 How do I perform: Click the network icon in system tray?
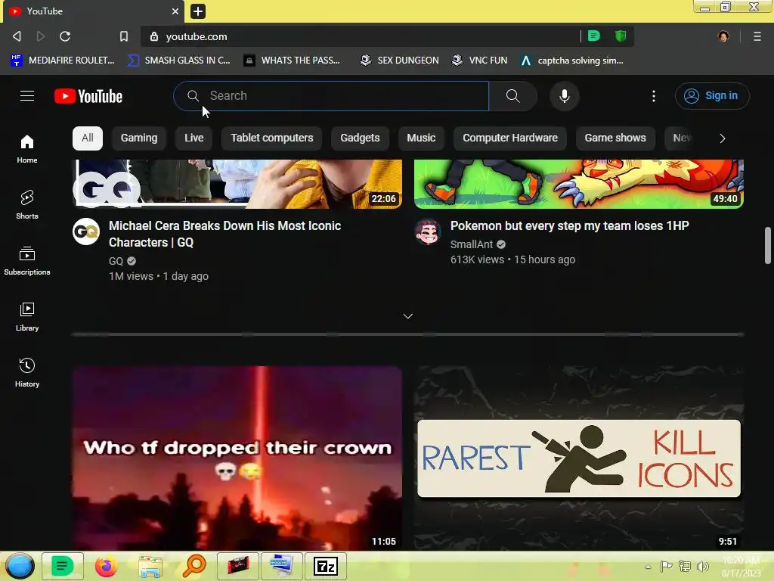(684, 566)
